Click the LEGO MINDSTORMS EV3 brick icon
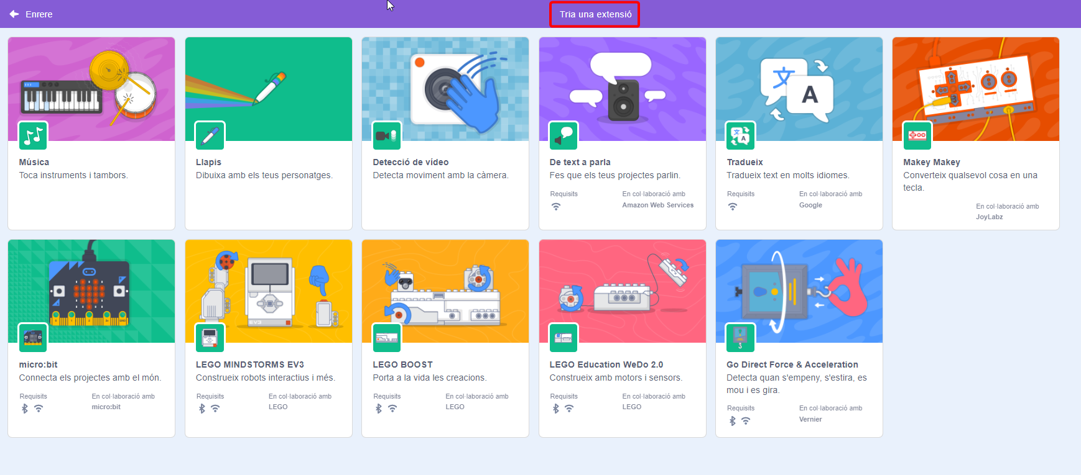Screen dimensions: 1081x475 210,338
